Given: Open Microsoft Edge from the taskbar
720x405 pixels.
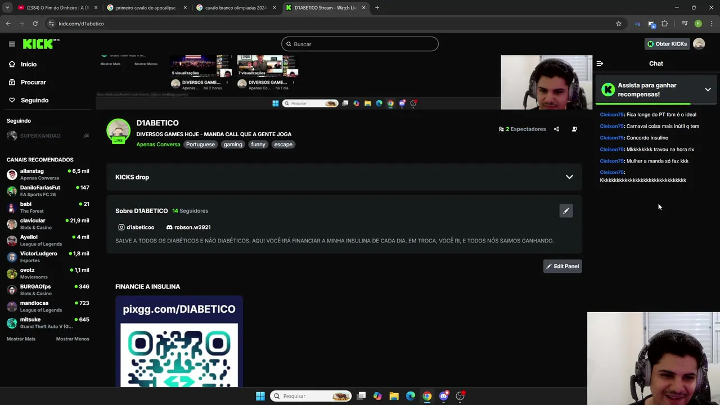Looking at the screenshot, I should coord(411,396).
